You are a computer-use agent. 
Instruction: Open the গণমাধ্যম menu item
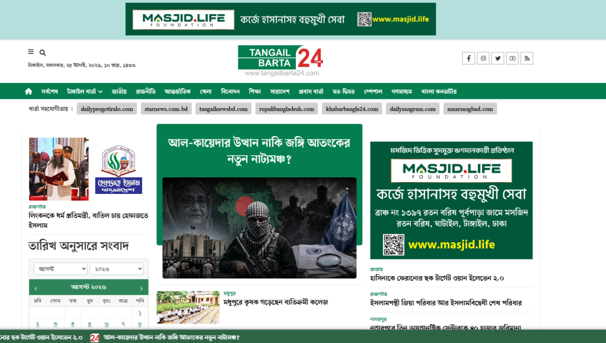[x=402, y=92]
